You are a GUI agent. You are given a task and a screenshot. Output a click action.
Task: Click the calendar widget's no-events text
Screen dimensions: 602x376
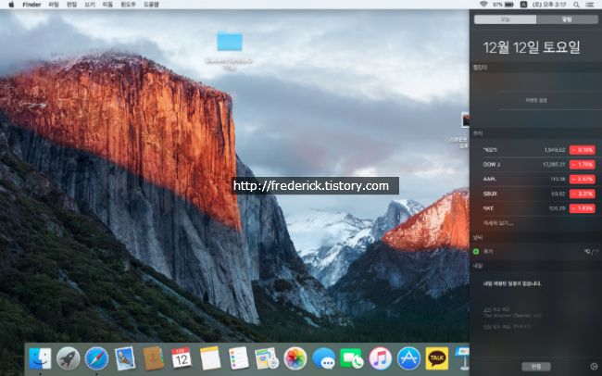click(536, 100)
